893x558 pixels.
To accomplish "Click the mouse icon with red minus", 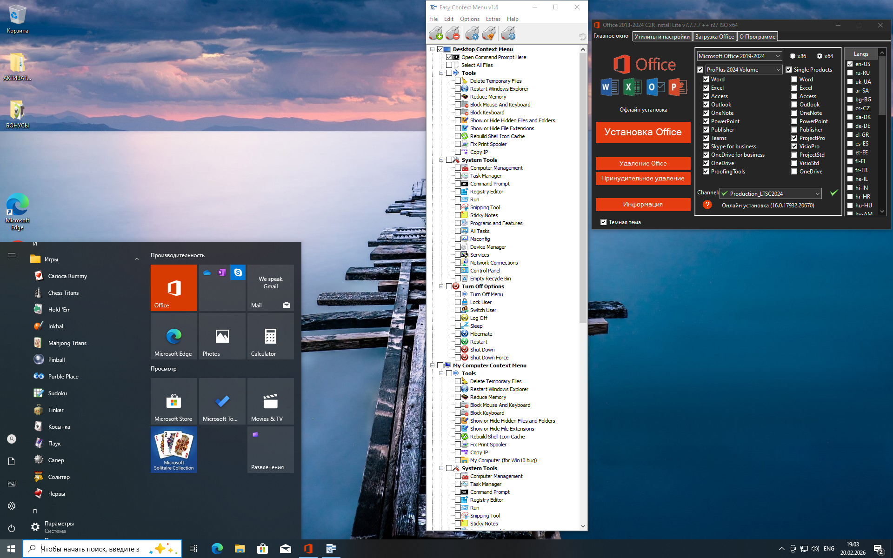I will pyautogui.click(x=453, y=33).
